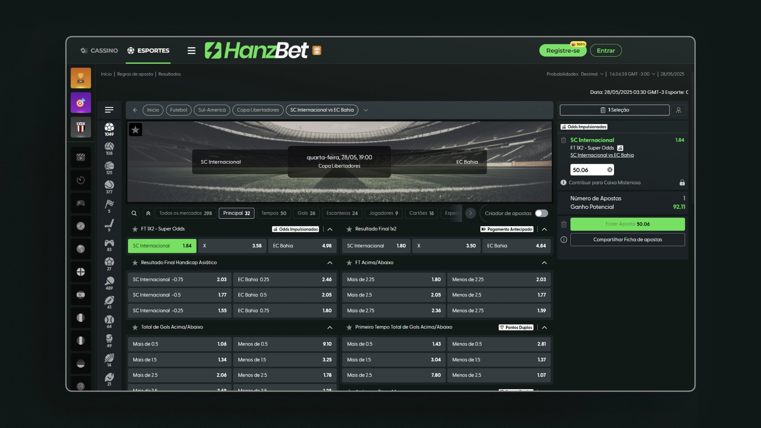Switch to the Tempos 50 tab
This screenshot has width=761, height=428.
point(274,213)
